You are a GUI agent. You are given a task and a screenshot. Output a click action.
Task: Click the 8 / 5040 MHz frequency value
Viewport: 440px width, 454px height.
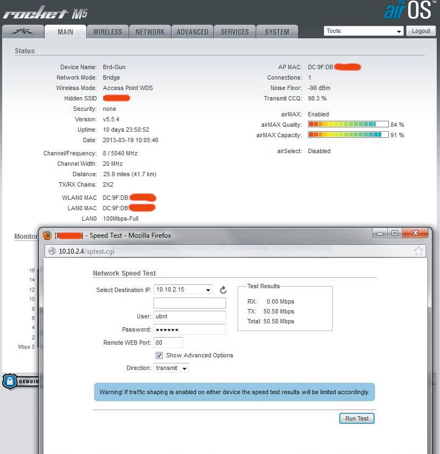click(x=120, y=153)
